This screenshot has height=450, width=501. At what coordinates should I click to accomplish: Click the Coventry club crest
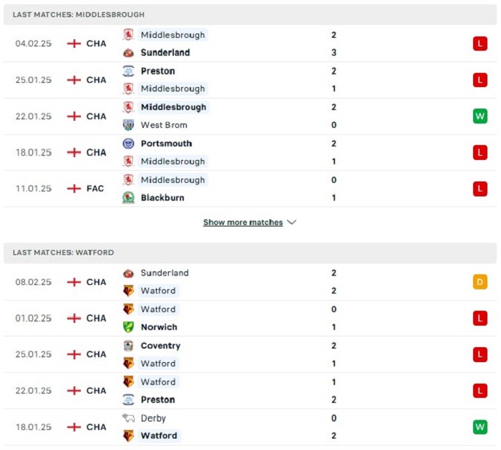[x=128, y=346]
